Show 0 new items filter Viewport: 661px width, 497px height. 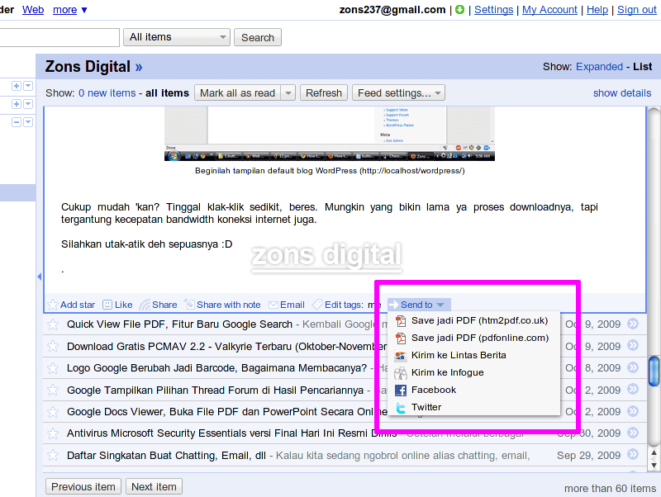pyautogui.click(x=107, y=93)
